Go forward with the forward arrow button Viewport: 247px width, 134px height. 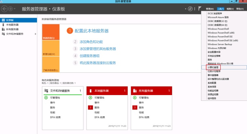click(x=10, y=9)
